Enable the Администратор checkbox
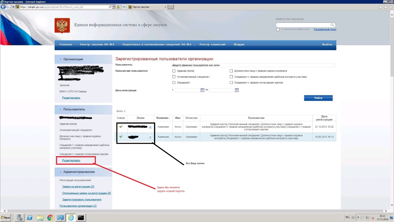394x222 pixels. (174, 71)
